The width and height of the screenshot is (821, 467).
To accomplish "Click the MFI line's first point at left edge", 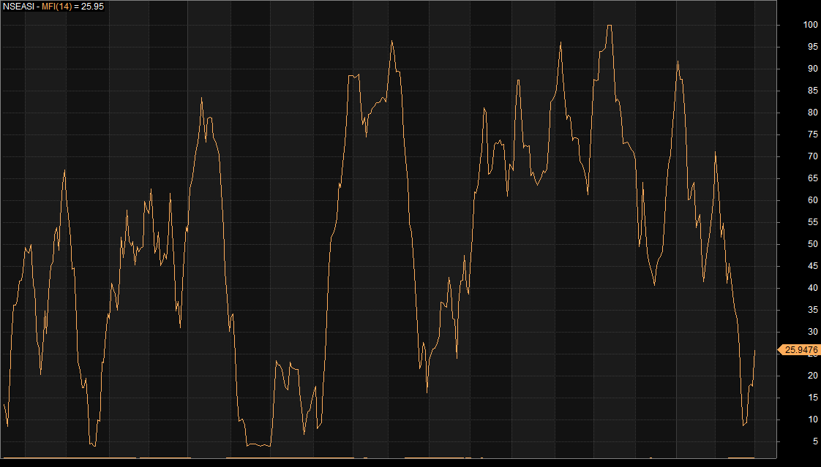I will point(4,403).
